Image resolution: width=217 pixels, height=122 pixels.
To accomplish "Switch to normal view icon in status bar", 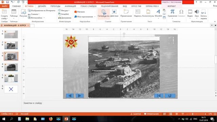I will tap(165, 114).
